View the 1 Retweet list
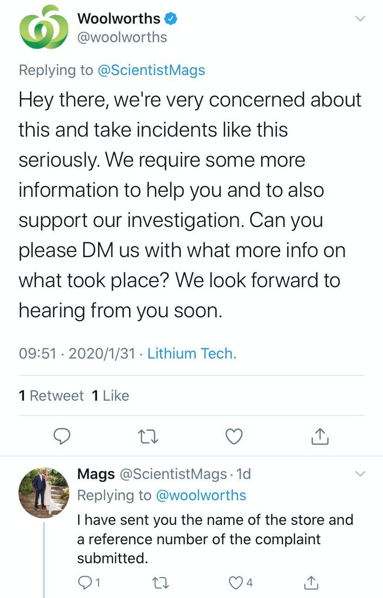The height and width of the screenshot is (598, 383). pyautogui.click(x=51, y=396)
